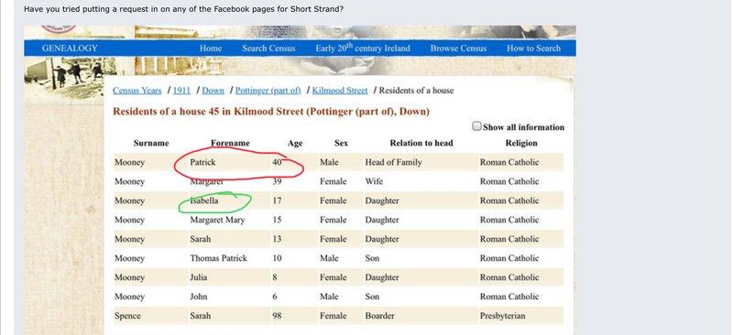Click the Facebook pages question text
This screenshot has width=733, height=335.
184,8
